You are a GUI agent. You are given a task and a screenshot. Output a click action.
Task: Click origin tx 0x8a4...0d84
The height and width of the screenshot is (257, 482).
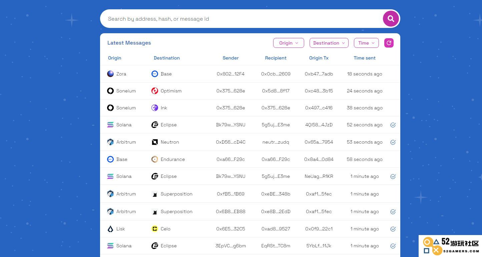[x=319, y=159]
